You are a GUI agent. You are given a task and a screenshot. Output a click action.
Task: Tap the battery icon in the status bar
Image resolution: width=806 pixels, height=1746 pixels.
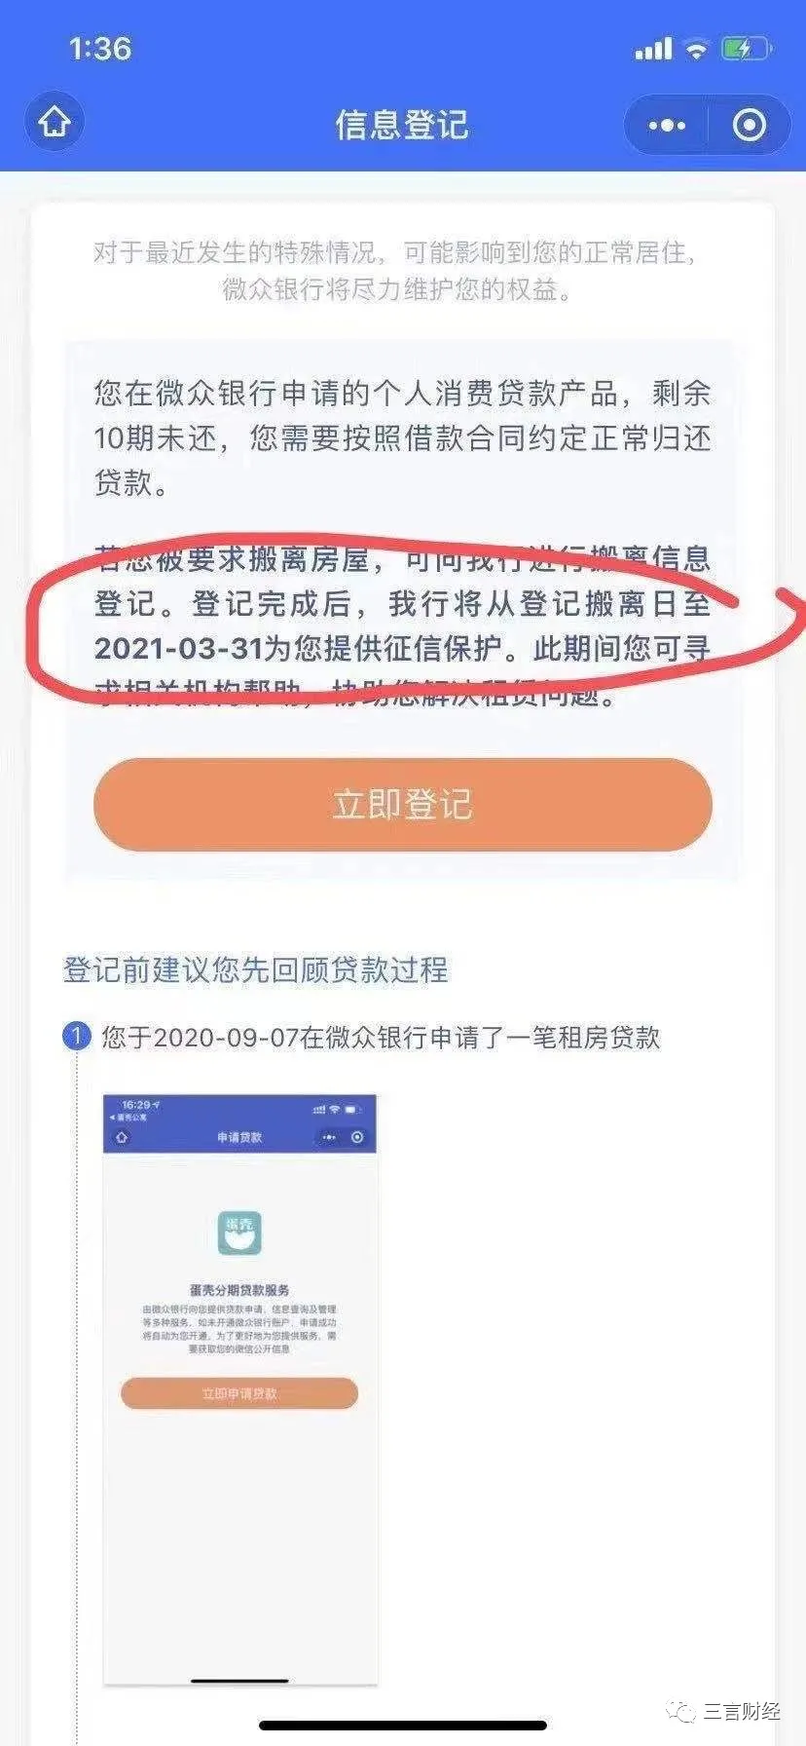pos(747,49)
